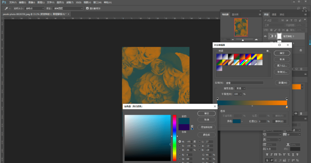Click the search icon at top right
311x163 pixels.
[x=299, y=9]
